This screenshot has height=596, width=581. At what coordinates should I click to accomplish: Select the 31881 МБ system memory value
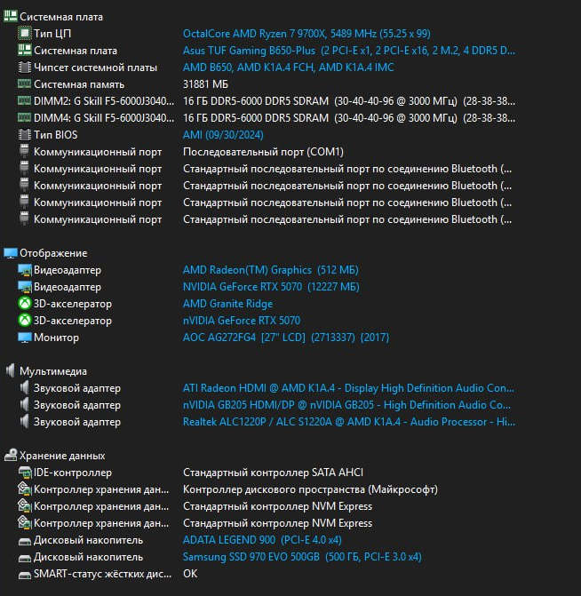(x=205, y=84)
